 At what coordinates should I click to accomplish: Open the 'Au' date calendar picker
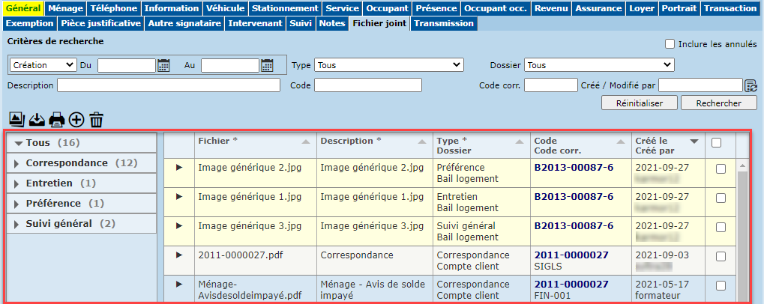point(267,65)
